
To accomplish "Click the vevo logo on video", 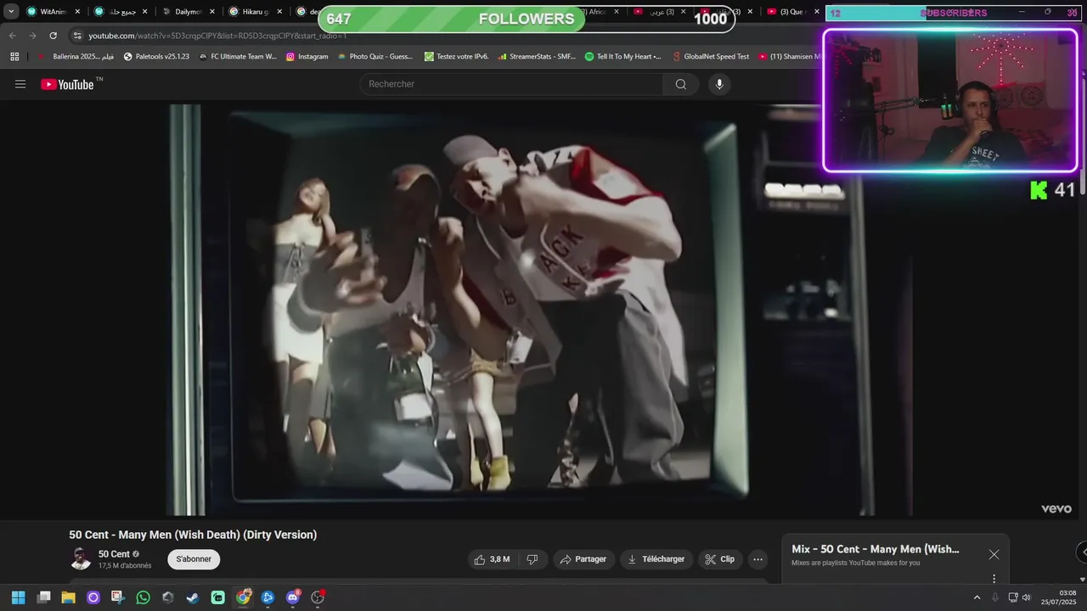I will pos(1056,508).
